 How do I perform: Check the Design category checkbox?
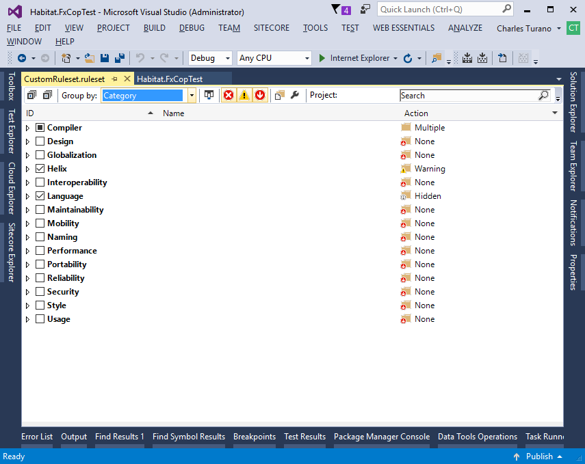click(40, 141)
